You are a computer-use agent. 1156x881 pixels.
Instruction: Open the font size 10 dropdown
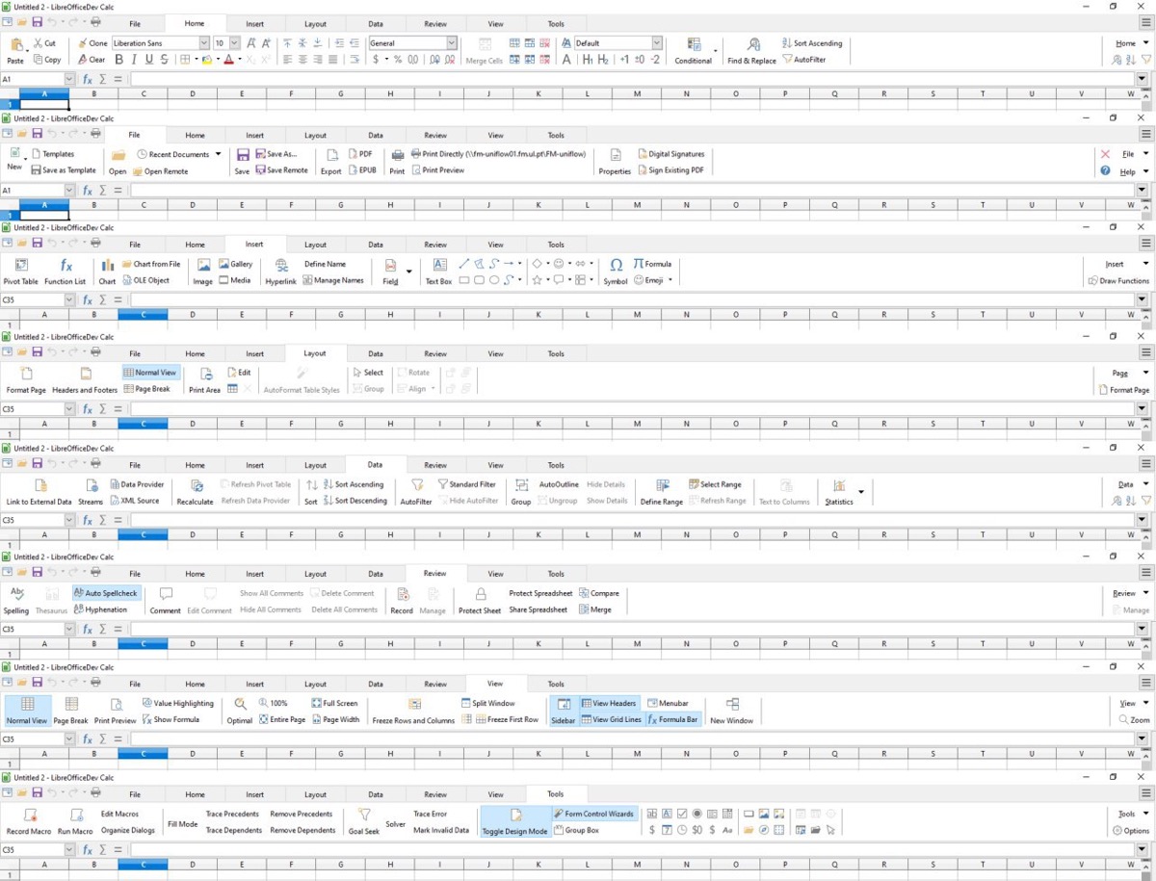click(x=235, y=43)
